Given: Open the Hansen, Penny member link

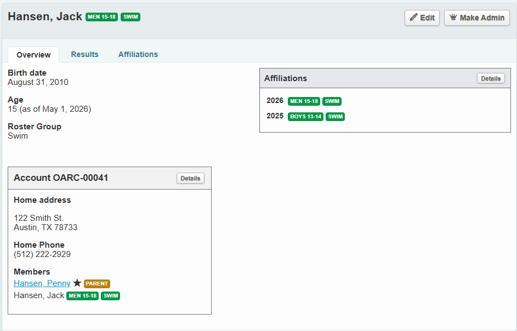Looking at the screenshot, I should pyautogui.click(x=42, y=283).
